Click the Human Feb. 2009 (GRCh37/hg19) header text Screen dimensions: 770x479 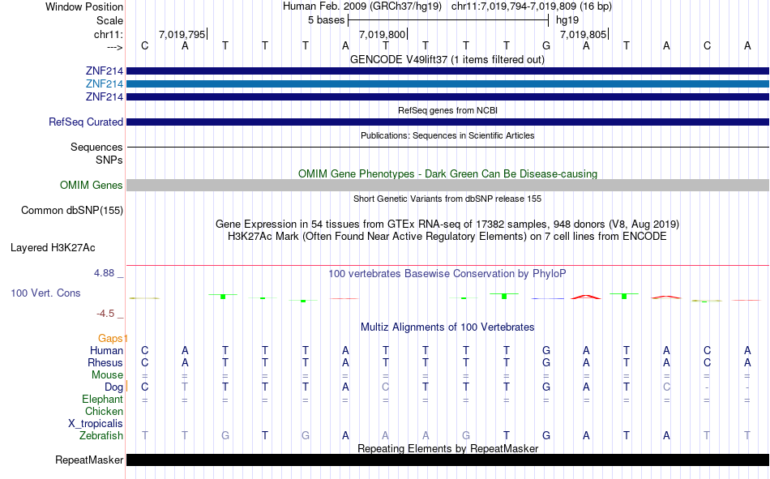[362, 6]
